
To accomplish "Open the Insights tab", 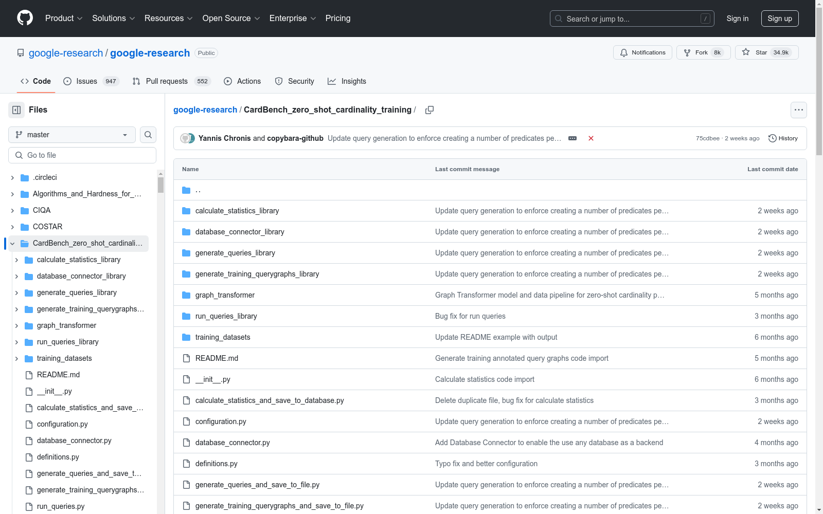I will (x=347, y=81).
